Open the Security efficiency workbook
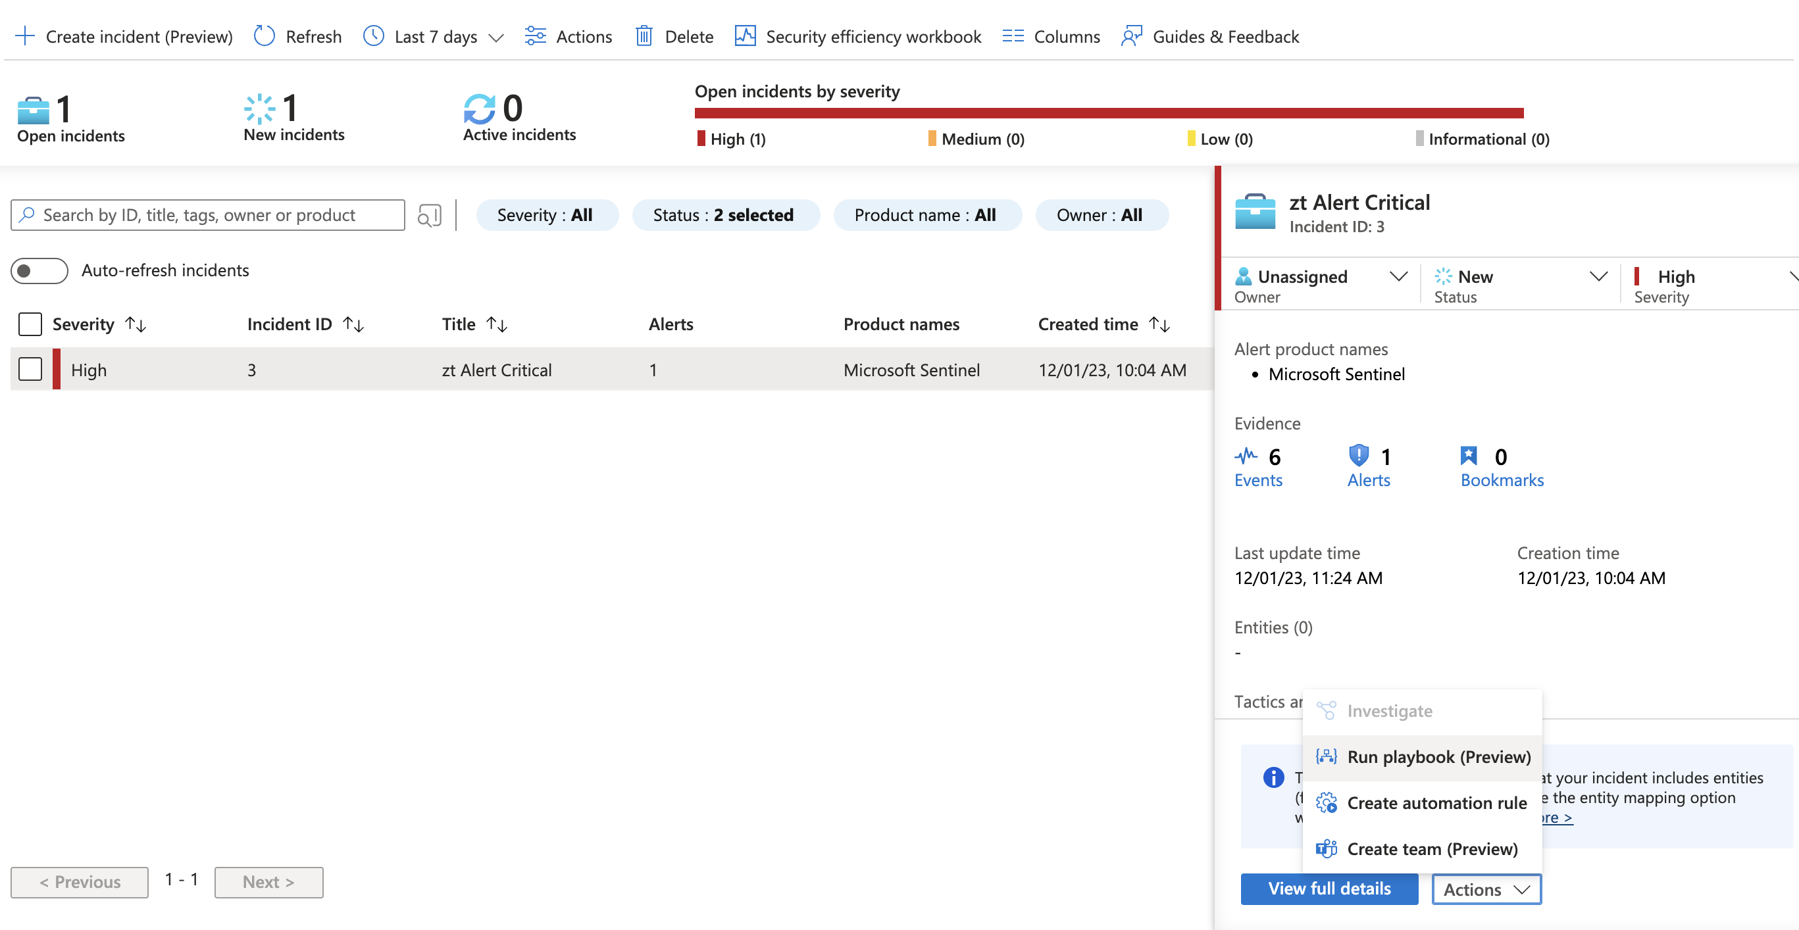This screenshot has height=930, width=1799. tap(744, 36)
